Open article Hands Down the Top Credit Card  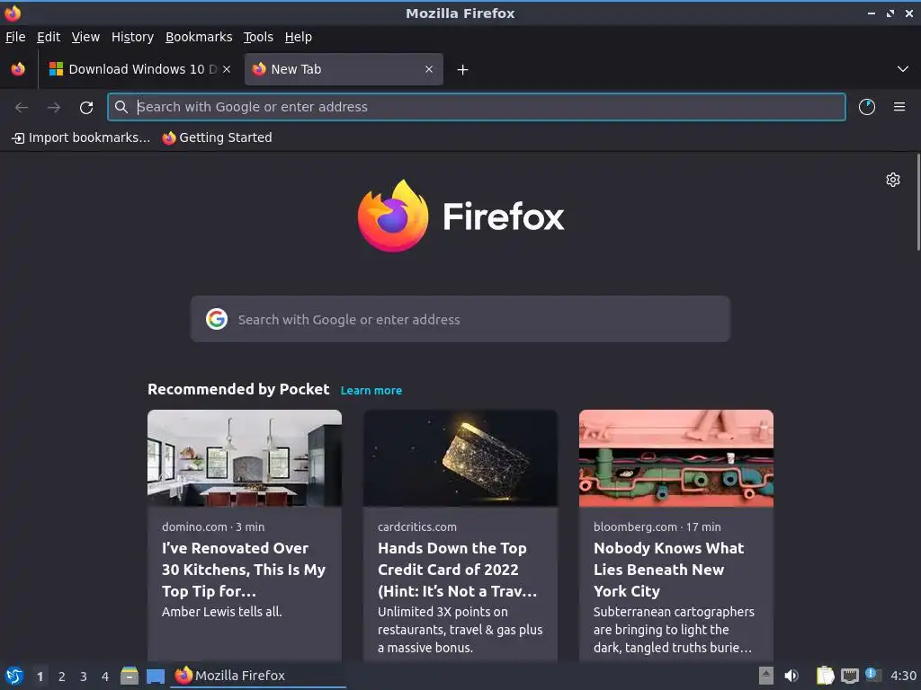pos(457,570)
